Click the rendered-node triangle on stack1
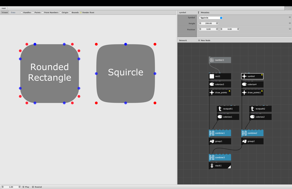 tap(229, 167)
